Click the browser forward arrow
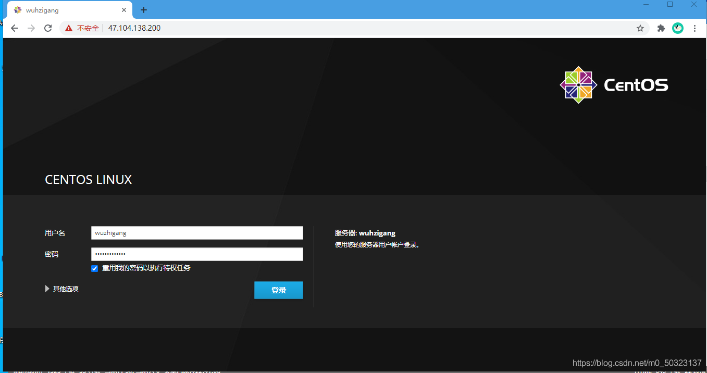The image size is (707, 373). pyautogui.click(x=31, y=28)
